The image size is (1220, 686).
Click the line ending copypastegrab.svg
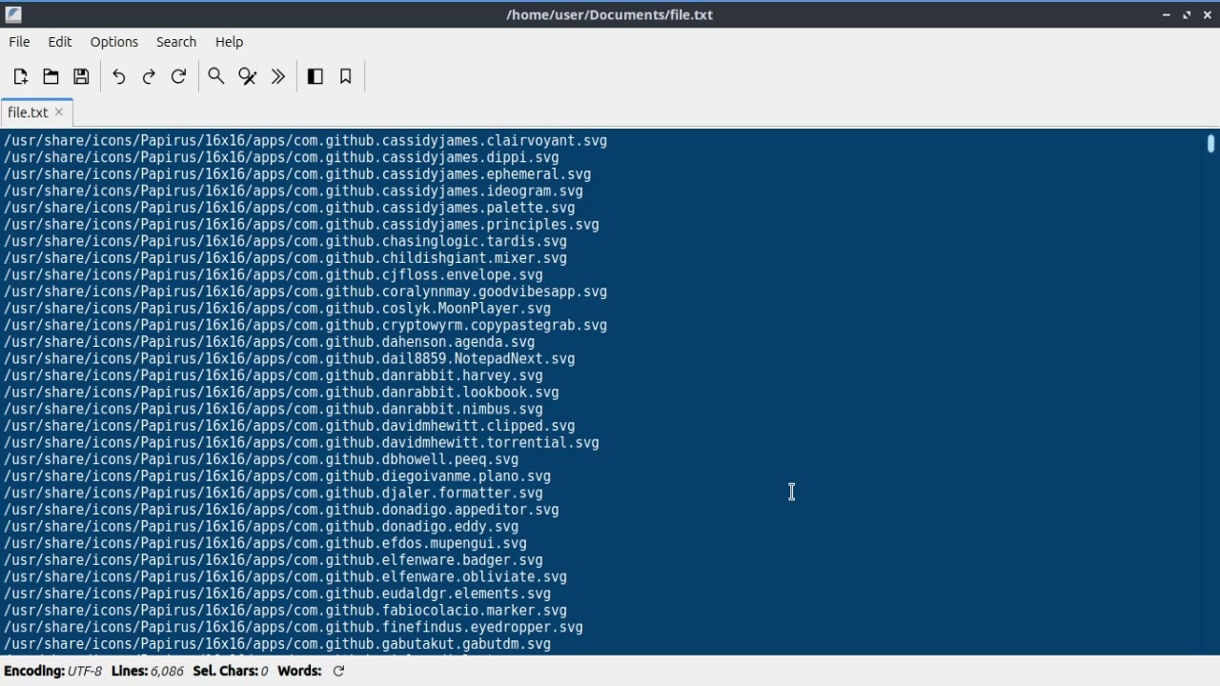(305, 325)
